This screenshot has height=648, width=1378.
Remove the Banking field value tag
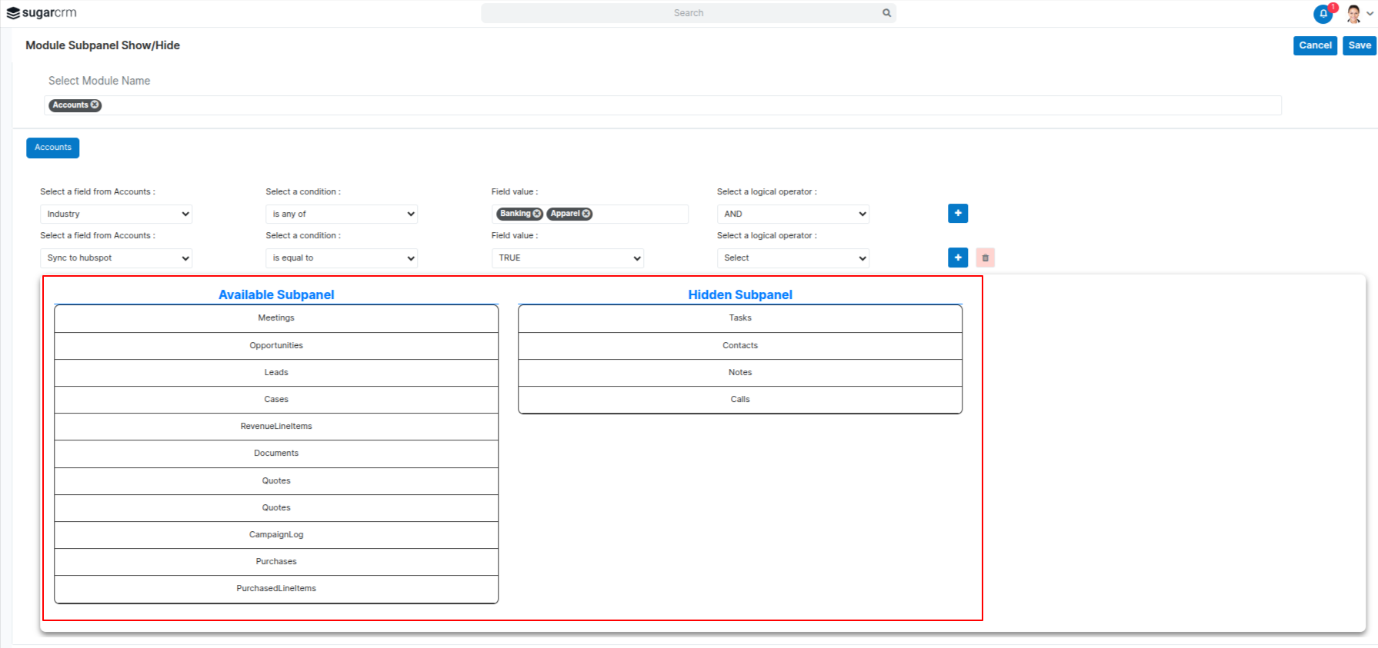pyautogui.click(x=537, y=214)
